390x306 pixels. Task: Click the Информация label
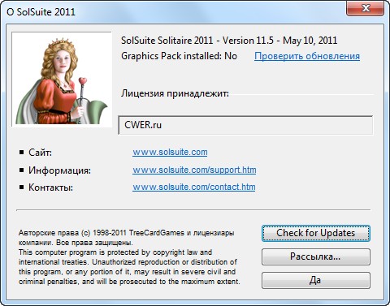[x=59, y=170]
